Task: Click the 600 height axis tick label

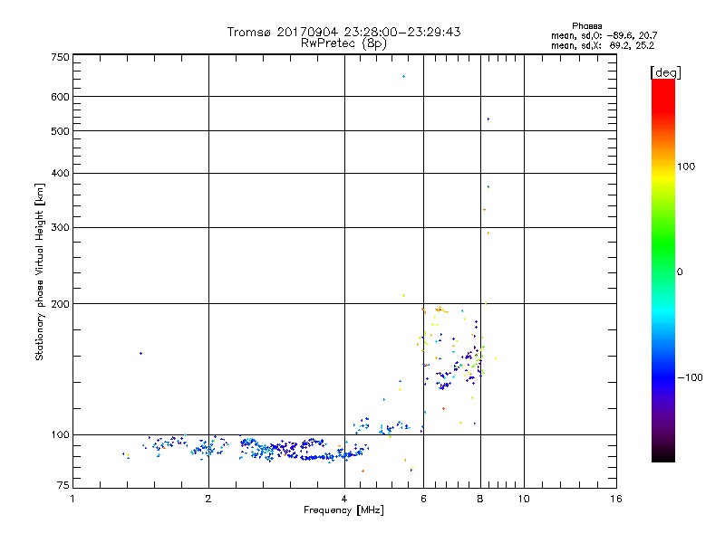Action: tap(60, 97)
